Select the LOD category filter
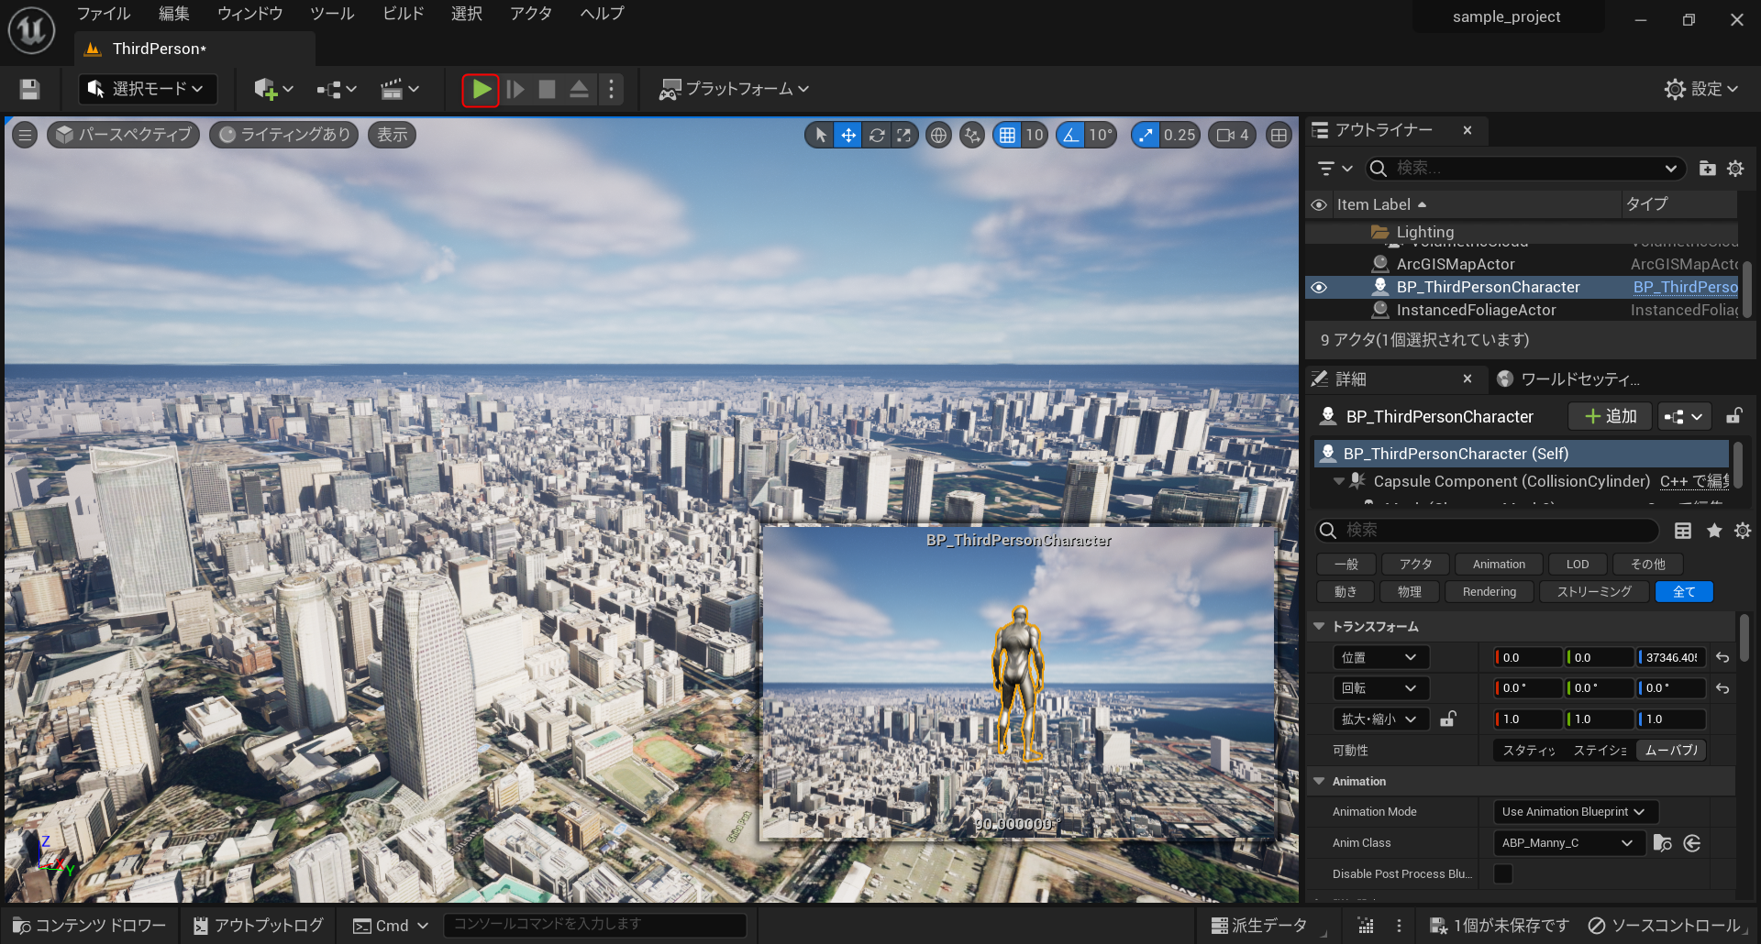This screenshot has height=944, width=1761. pos(1578,565)
